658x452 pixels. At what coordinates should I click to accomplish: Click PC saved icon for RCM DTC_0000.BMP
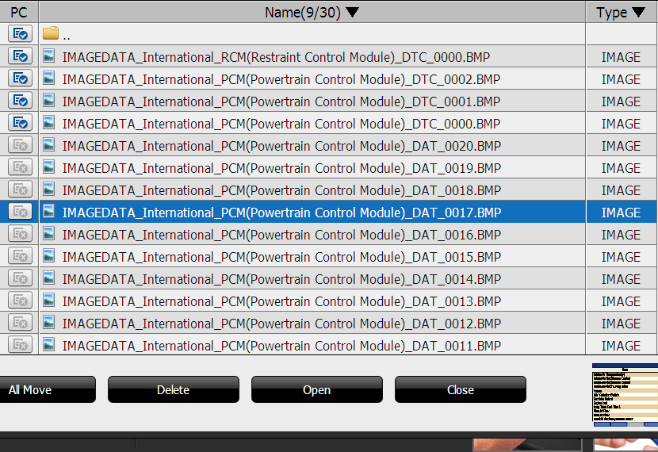tap(20, 56)
